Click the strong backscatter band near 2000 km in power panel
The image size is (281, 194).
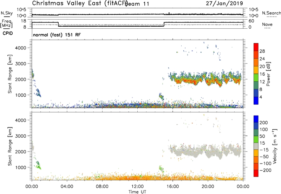tap(205, 78)
